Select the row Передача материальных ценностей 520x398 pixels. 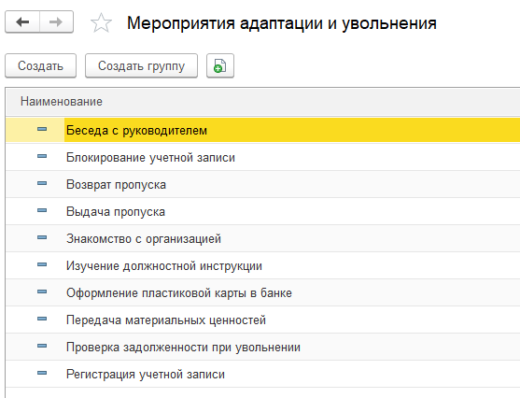[x=262, y=320]
